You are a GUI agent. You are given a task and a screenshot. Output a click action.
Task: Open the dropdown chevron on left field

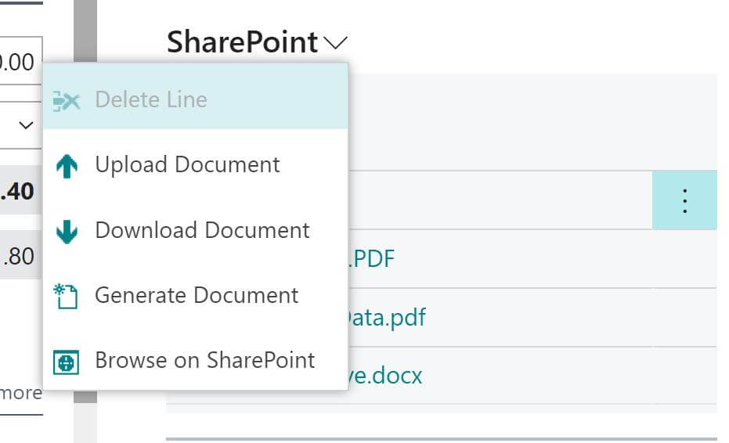pos(26,125)
